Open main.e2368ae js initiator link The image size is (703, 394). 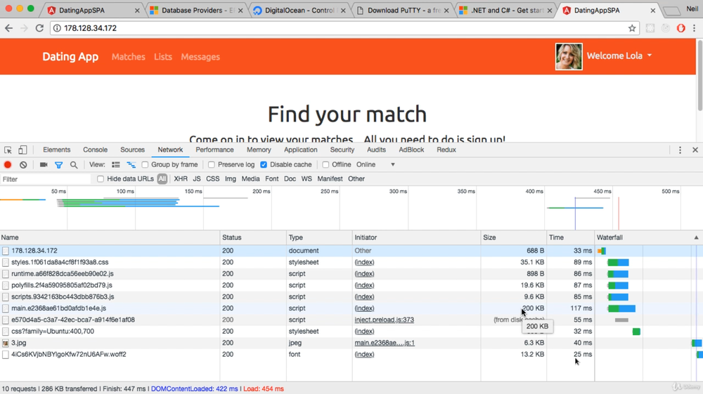click(x=384, y=343)
